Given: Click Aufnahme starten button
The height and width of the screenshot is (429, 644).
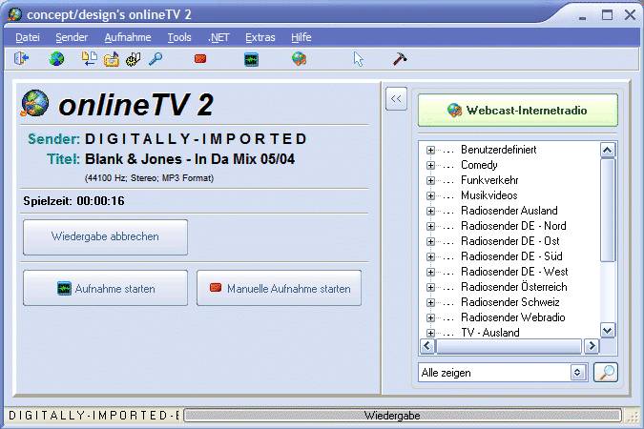Looking at the screenshot, I should (105, 288).
